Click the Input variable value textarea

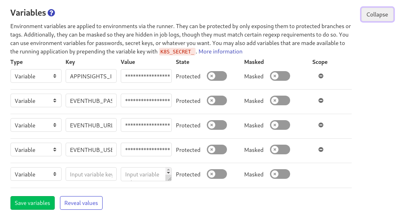click(144, 174)
